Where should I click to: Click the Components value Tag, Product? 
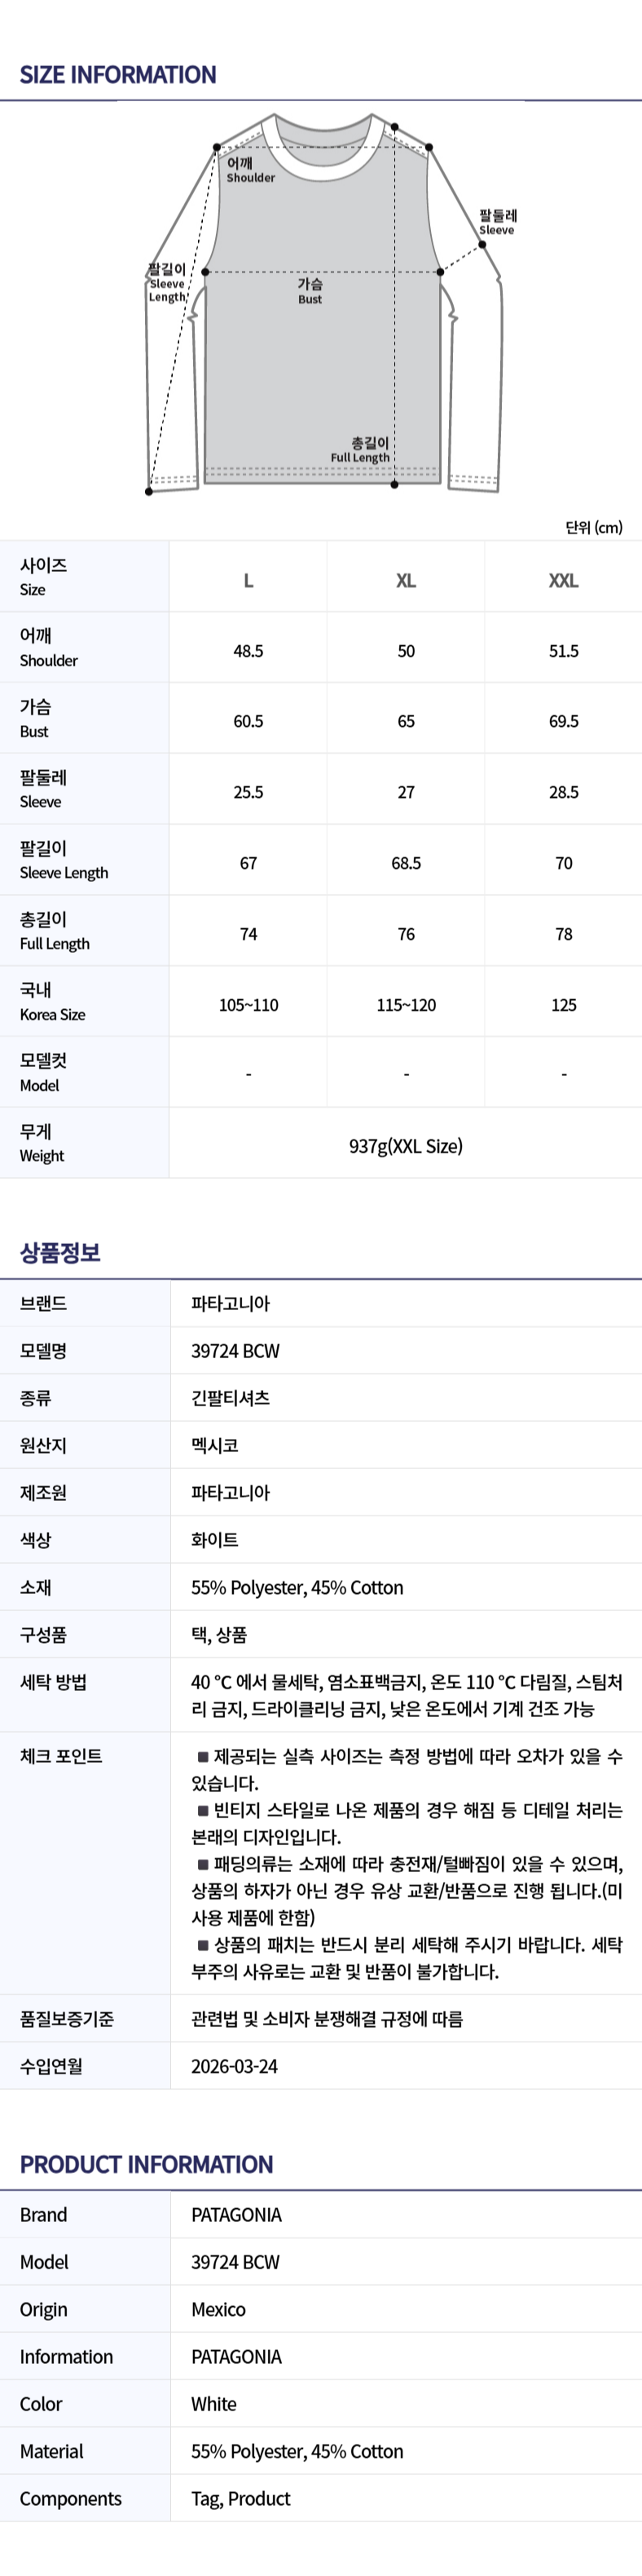(240, 2498)
